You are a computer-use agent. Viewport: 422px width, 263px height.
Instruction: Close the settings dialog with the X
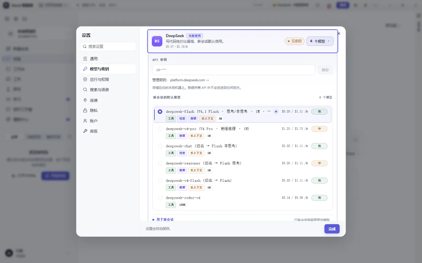click(339, 34)
